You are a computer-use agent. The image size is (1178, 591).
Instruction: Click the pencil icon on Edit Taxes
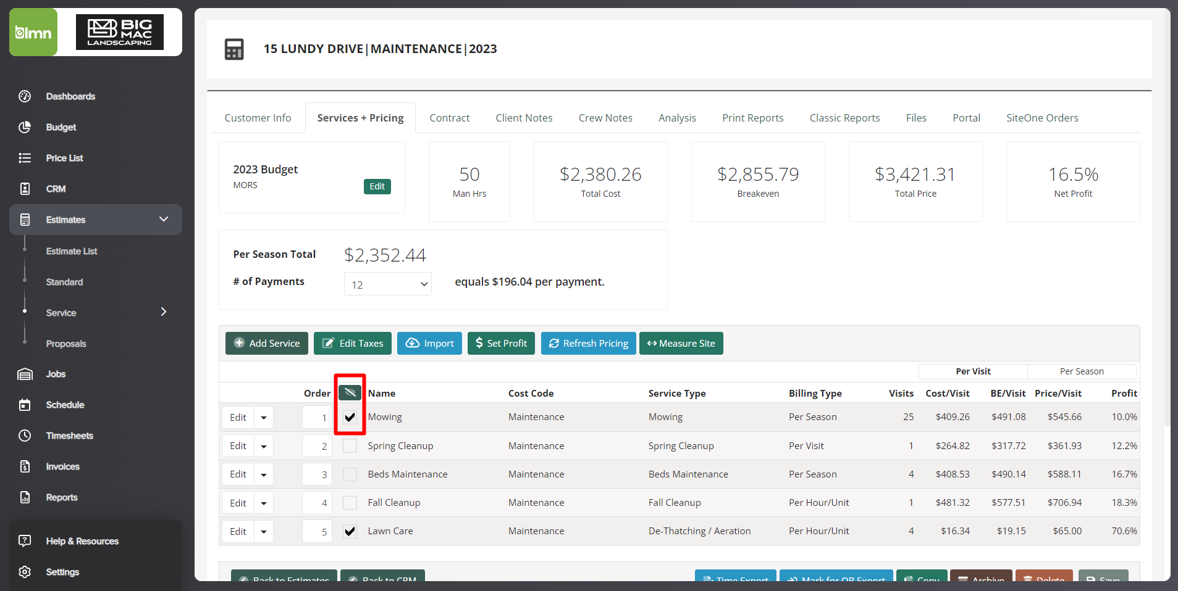(328, 343)
